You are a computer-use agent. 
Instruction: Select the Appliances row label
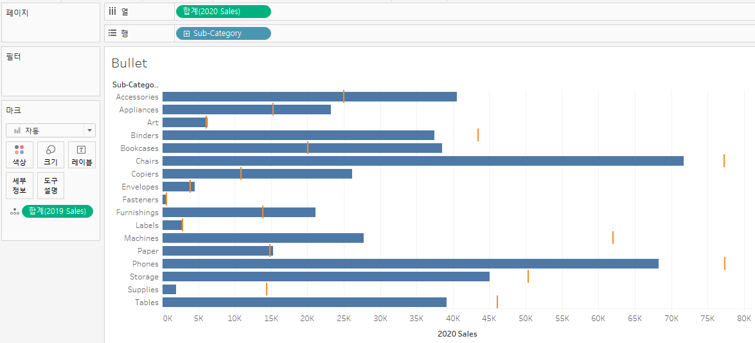[x=139, y=110]
